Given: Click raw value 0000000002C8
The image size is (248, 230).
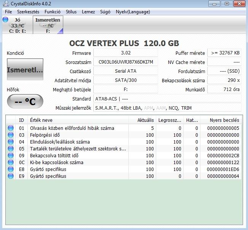Looking at the screenshot, I should point(223,155).
